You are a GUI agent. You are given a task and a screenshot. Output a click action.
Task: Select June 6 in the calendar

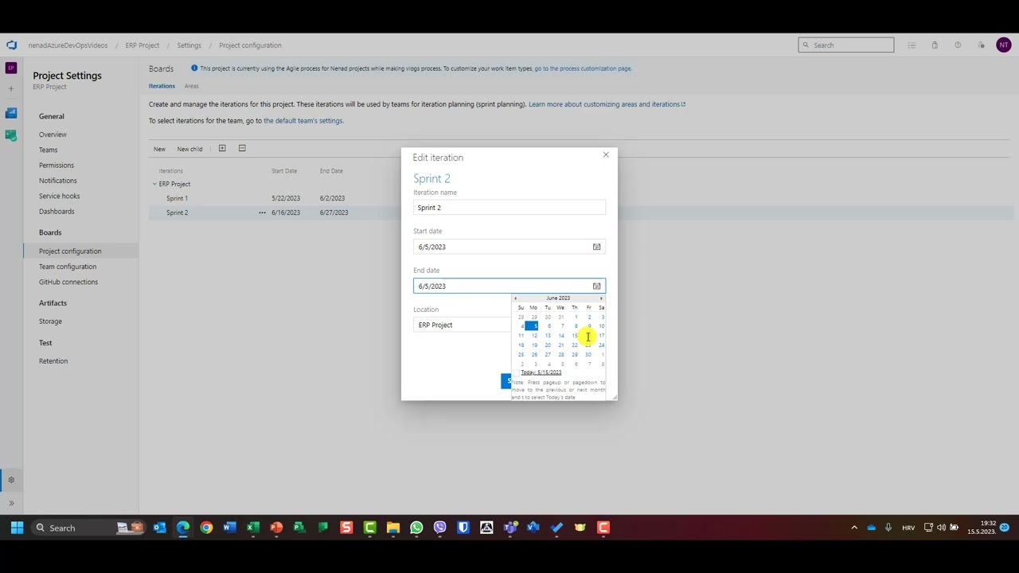(x=549, y=326)
